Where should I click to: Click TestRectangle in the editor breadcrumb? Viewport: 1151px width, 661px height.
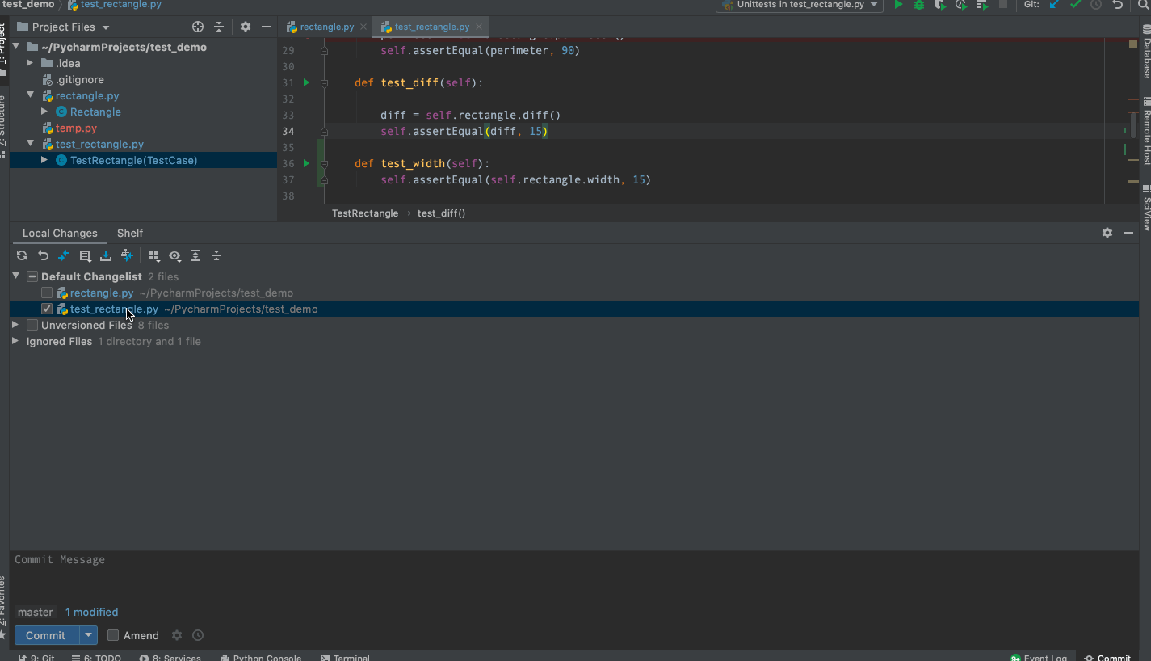(x=365, y=213)
